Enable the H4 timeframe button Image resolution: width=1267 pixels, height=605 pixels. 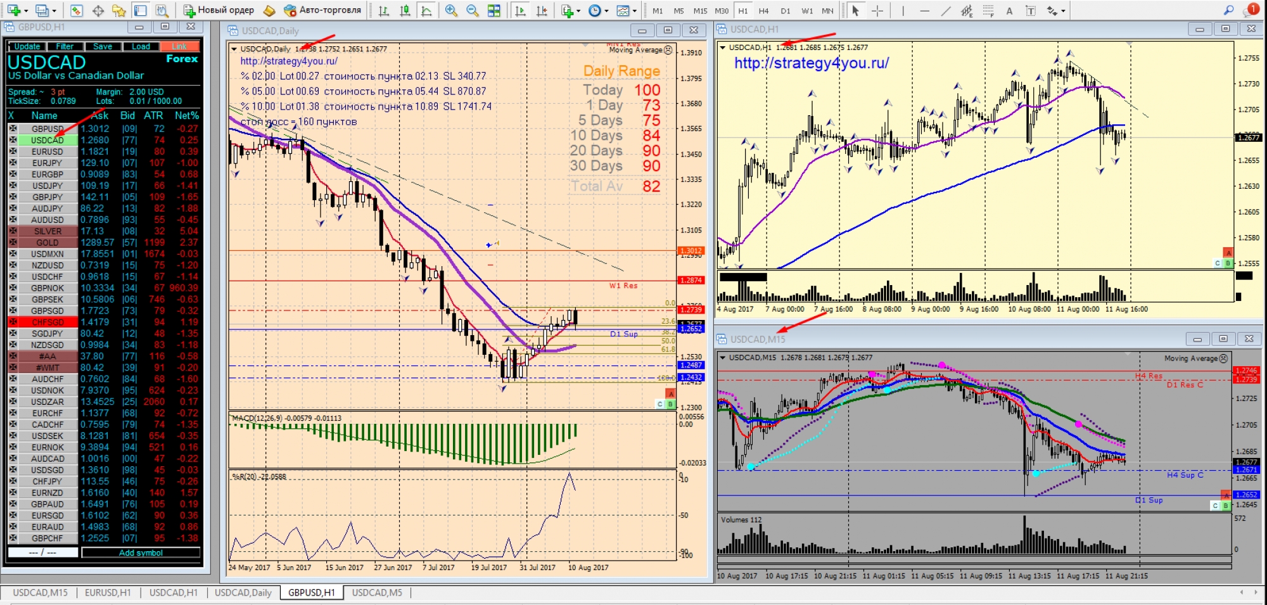(763, 11)
